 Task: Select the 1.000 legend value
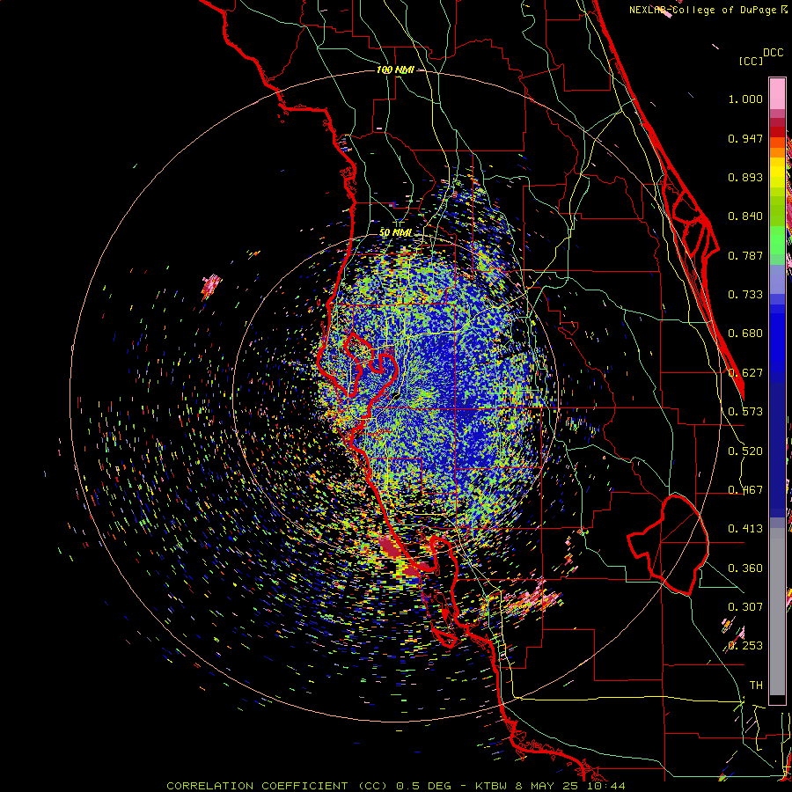745,99
